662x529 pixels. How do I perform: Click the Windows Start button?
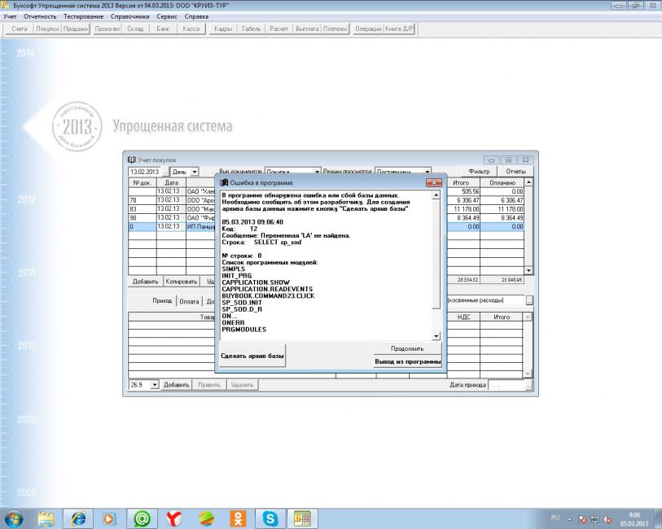click(x=15, y=517)
